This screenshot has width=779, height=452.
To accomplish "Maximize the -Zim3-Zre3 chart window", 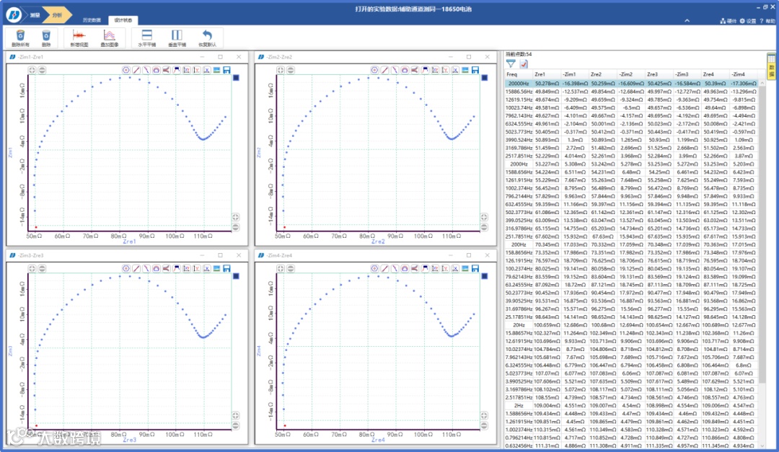I will (x=220, y=254).
